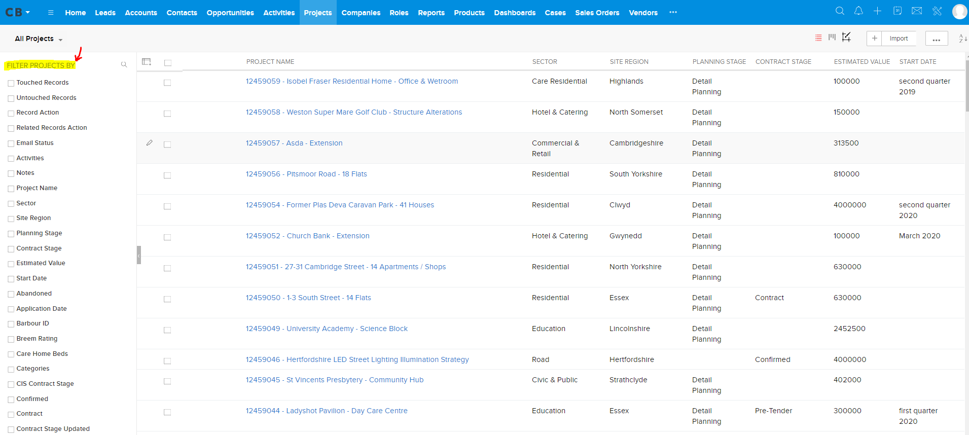
Task: Click the pencil edit icon on Asda row
Action: pyautogui.click(x=150, y=143)
